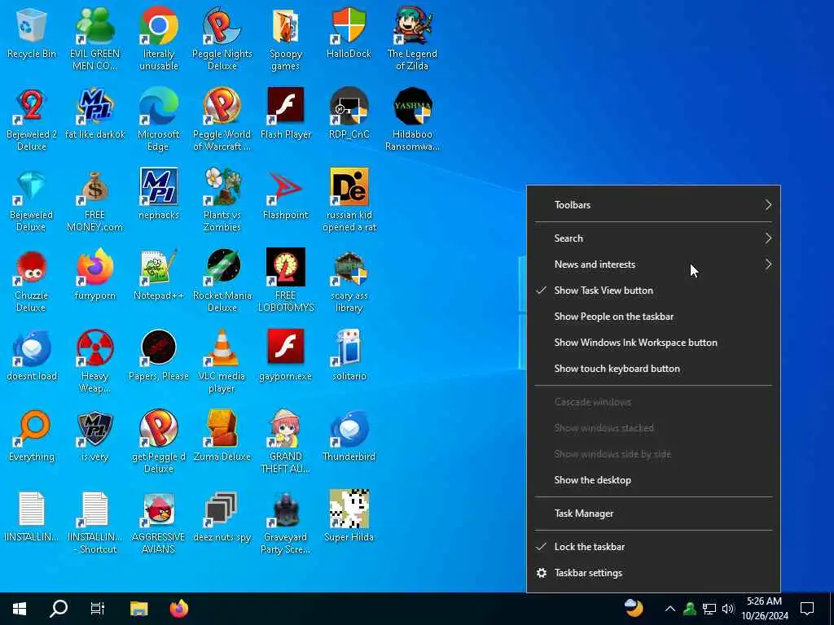The image size is (834, 625).
Task: Select the Flash Player desktop icon
Action: pyautogui.click(x=286, y=107)
